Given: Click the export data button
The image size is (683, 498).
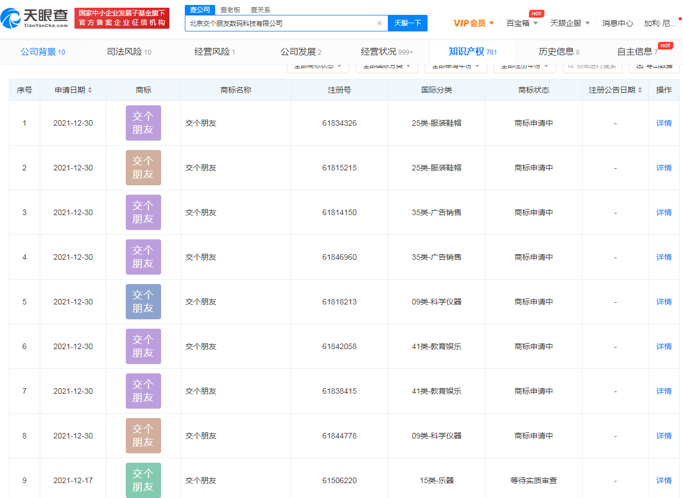Looking at the screenshot, I should point(654,66).
